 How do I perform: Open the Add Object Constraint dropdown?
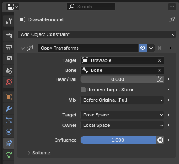pos(97,34)
